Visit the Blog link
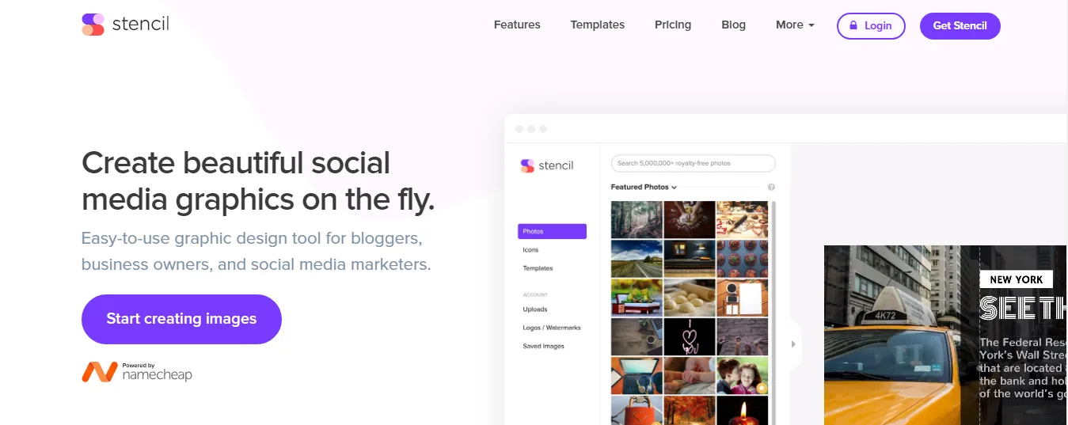Image resolution: width=1068 pixels, height=425 pixels. tap(733, 25)
